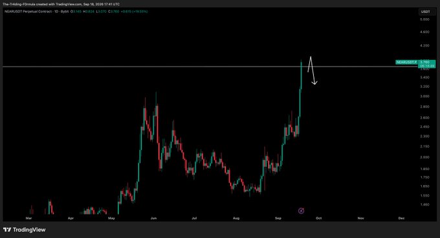Click the 3.400 price axis label
The image size is (440, 238).
click(425, 78)
